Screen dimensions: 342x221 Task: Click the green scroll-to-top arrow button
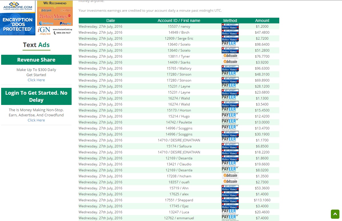click(x=335, y=214)
